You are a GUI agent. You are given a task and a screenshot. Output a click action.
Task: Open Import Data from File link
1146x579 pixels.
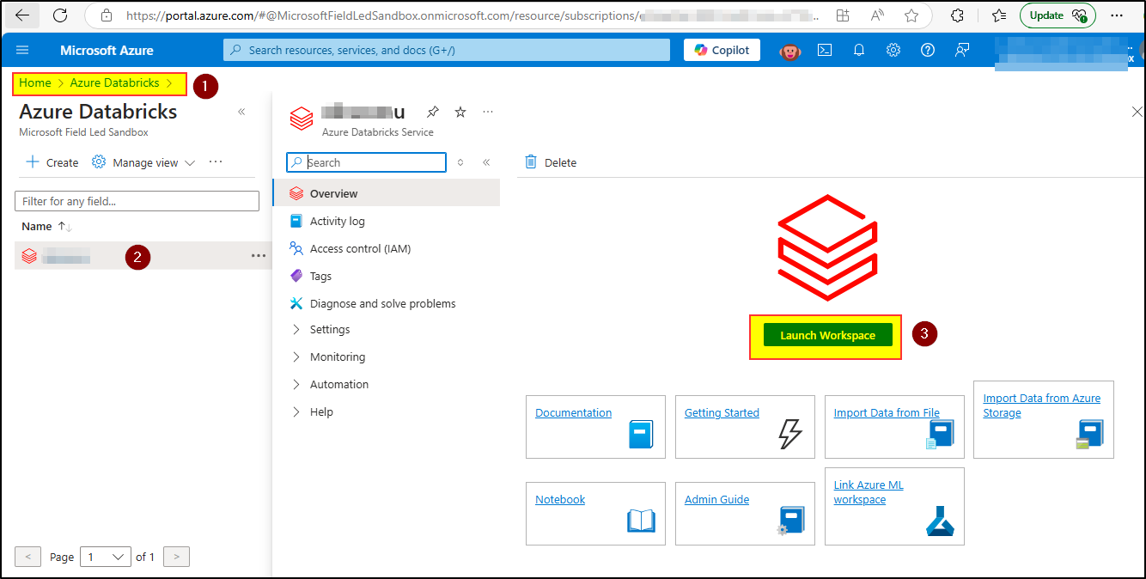887,412
